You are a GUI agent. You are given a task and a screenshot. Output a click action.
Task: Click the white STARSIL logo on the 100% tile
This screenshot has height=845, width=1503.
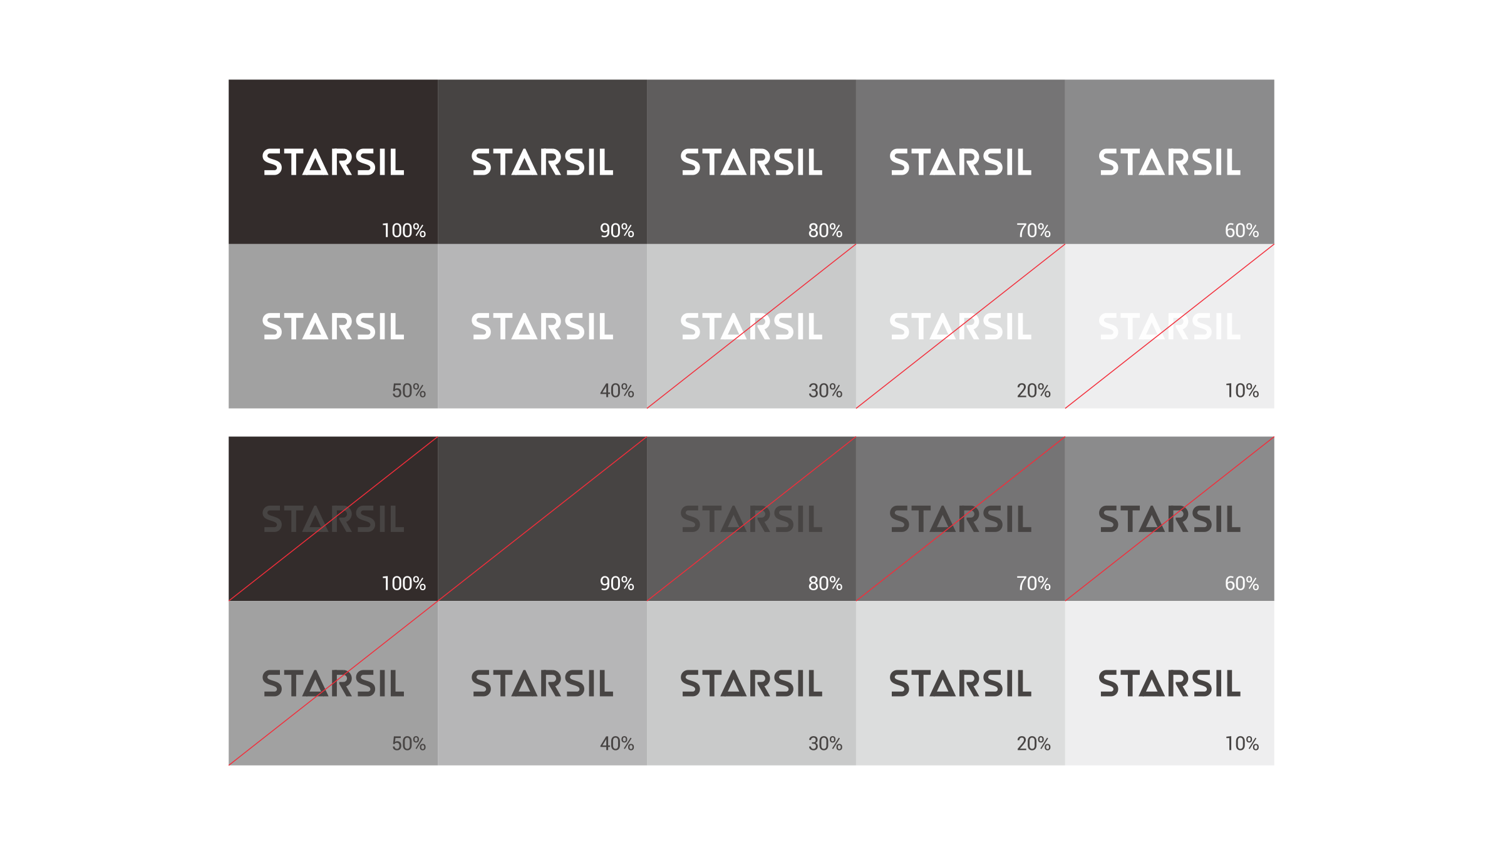tap(333, 163)
